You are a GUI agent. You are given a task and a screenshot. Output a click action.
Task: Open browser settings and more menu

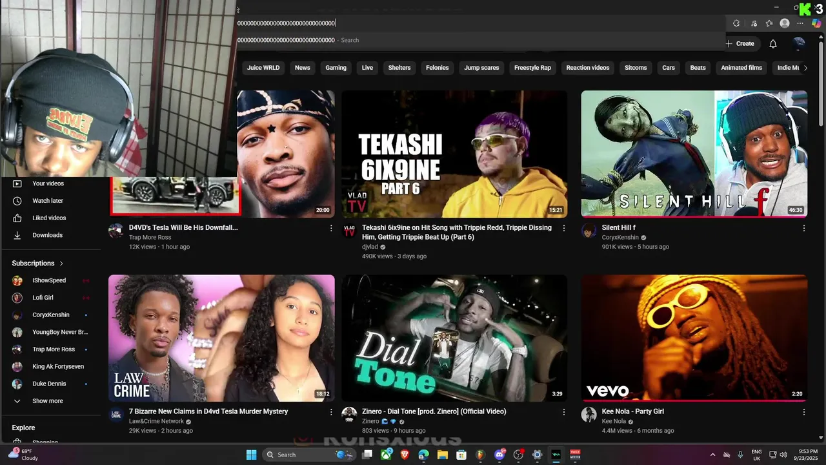pyautogui.click(x=800, y=23)
